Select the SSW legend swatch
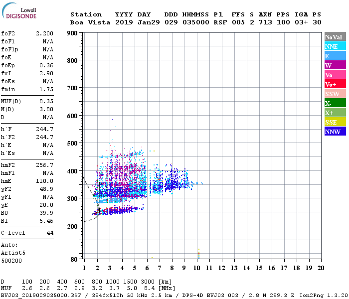Screen dimensions: 349x299 pos(335,94)
